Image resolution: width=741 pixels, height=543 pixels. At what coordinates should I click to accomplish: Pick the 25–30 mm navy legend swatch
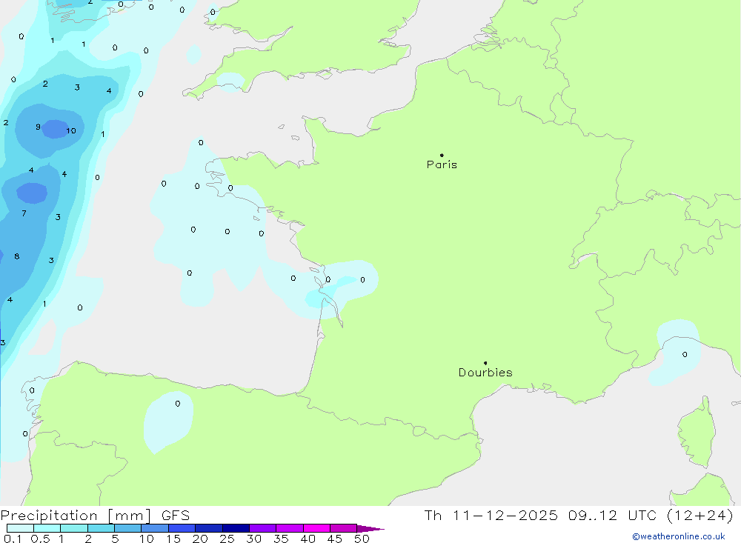[236, 528]
